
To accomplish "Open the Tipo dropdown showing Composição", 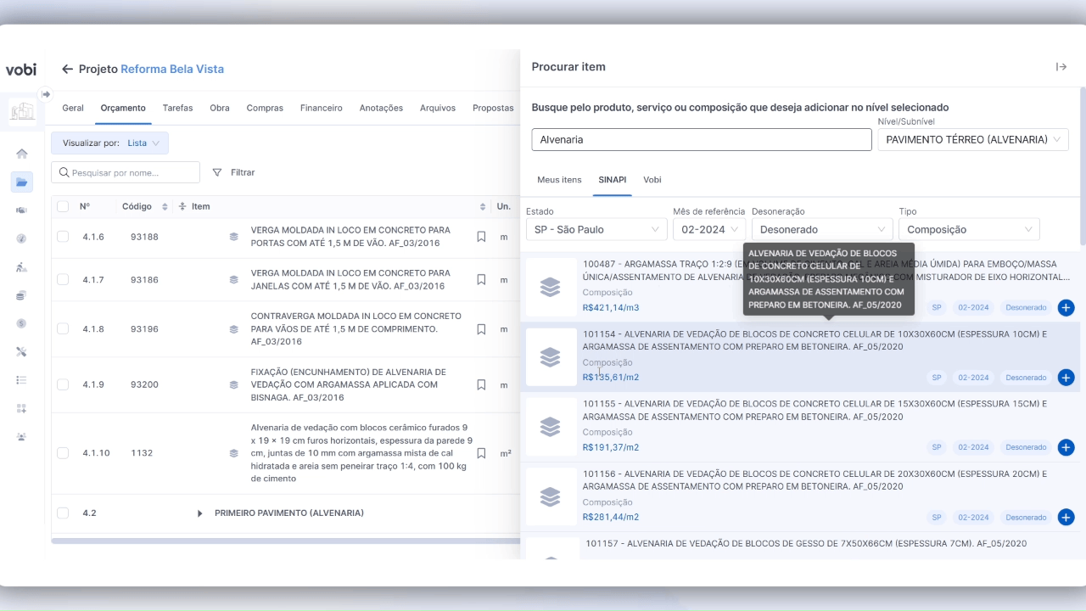I will (x=969, y=229).
